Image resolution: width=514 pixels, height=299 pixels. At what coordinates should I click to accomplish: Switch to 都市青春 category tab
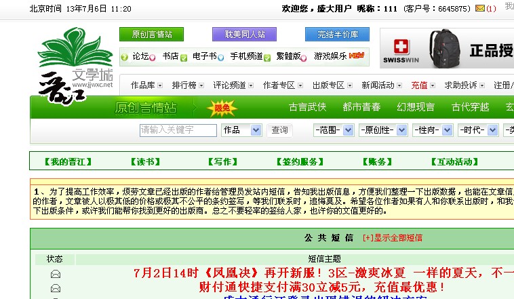point(361,107)
